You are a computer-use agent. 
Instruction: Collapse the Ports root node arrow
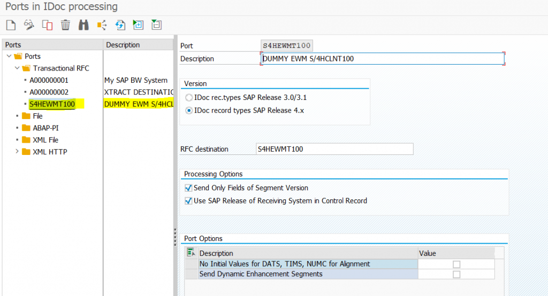coord(9,56)
